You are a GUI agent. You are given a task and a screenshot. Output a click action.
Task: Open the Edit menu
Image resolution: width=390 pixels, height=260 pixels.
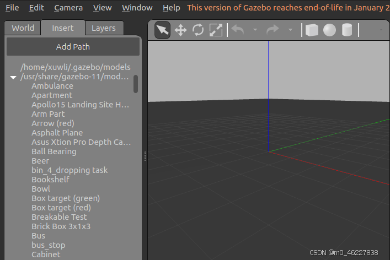[x=36, y=8]
